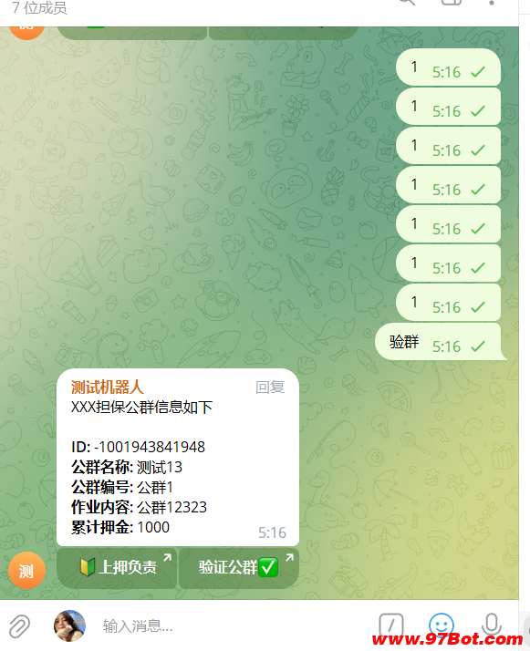Click the 上押负责 inline button
The height and width of the screenshot is (651, 530).
tap(117, 568)
